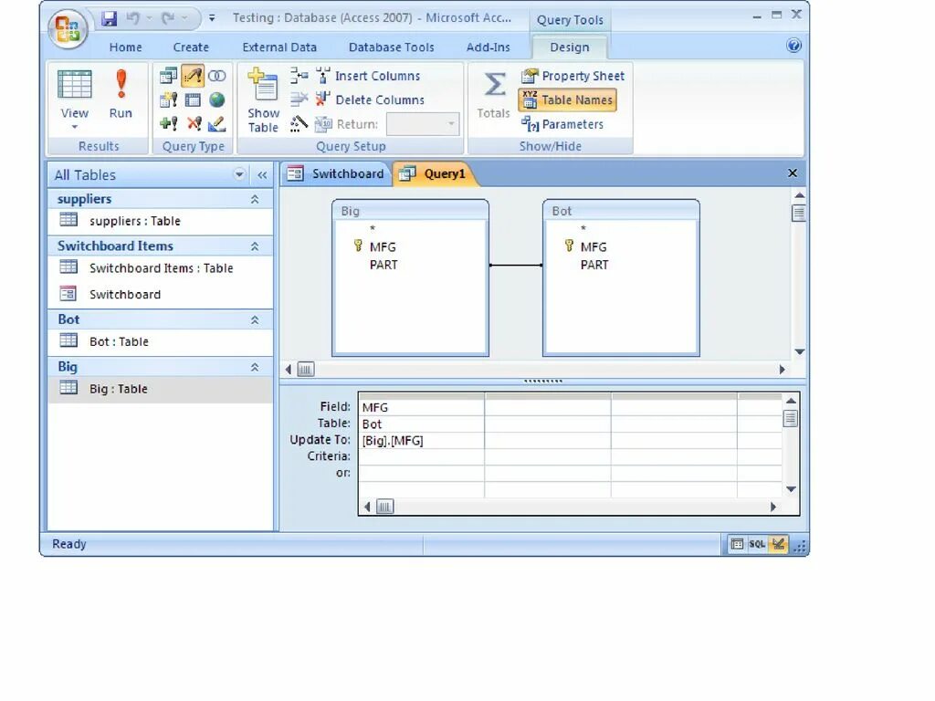Click the Parameters icon

567,124
